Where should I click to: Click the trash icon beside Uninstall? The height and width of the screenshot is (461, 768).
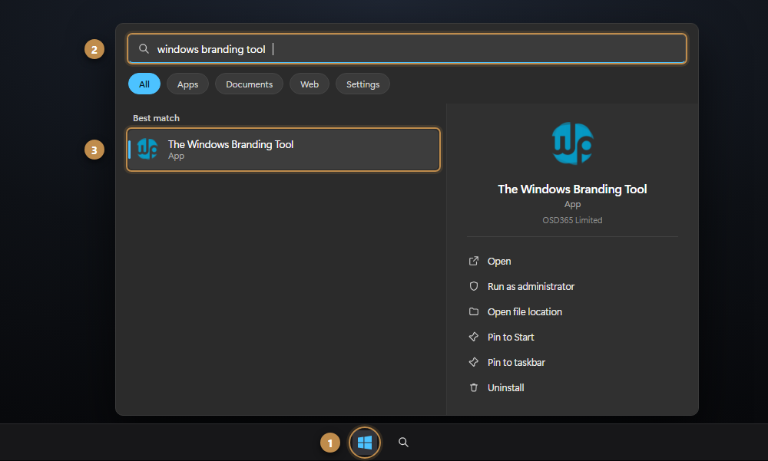(x=474, y=387)
